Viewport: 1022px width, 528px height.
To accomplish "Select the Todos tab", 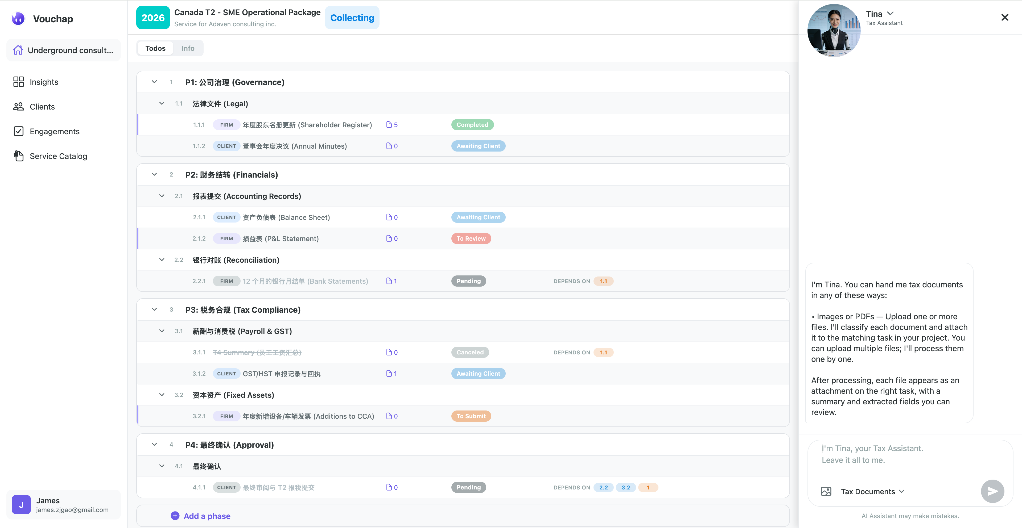I will click(x=155, y=48).
